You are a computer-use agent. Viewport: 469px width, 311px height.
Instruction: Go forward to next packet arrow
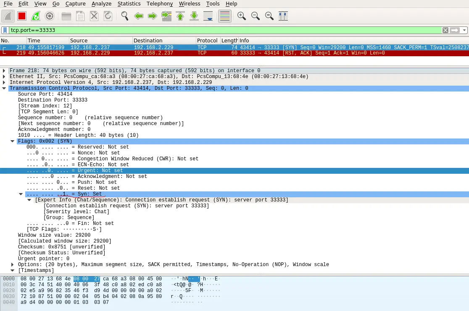pos(153,16)
